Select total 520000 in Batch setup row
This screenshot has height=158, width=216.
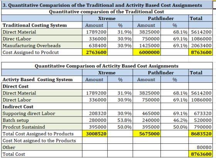(201, 120)
